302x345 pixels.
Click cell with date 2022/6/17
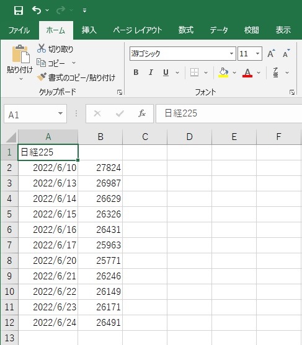tap(48, 245)
